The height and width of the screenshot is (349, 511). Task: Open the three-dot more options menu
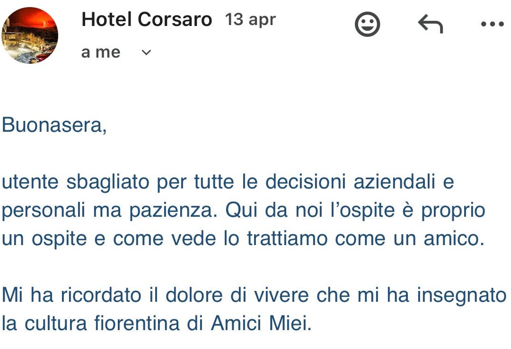[492, 24]
